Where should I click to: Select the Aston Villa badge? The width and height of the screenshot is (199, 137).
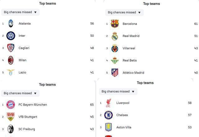[109, 127]
